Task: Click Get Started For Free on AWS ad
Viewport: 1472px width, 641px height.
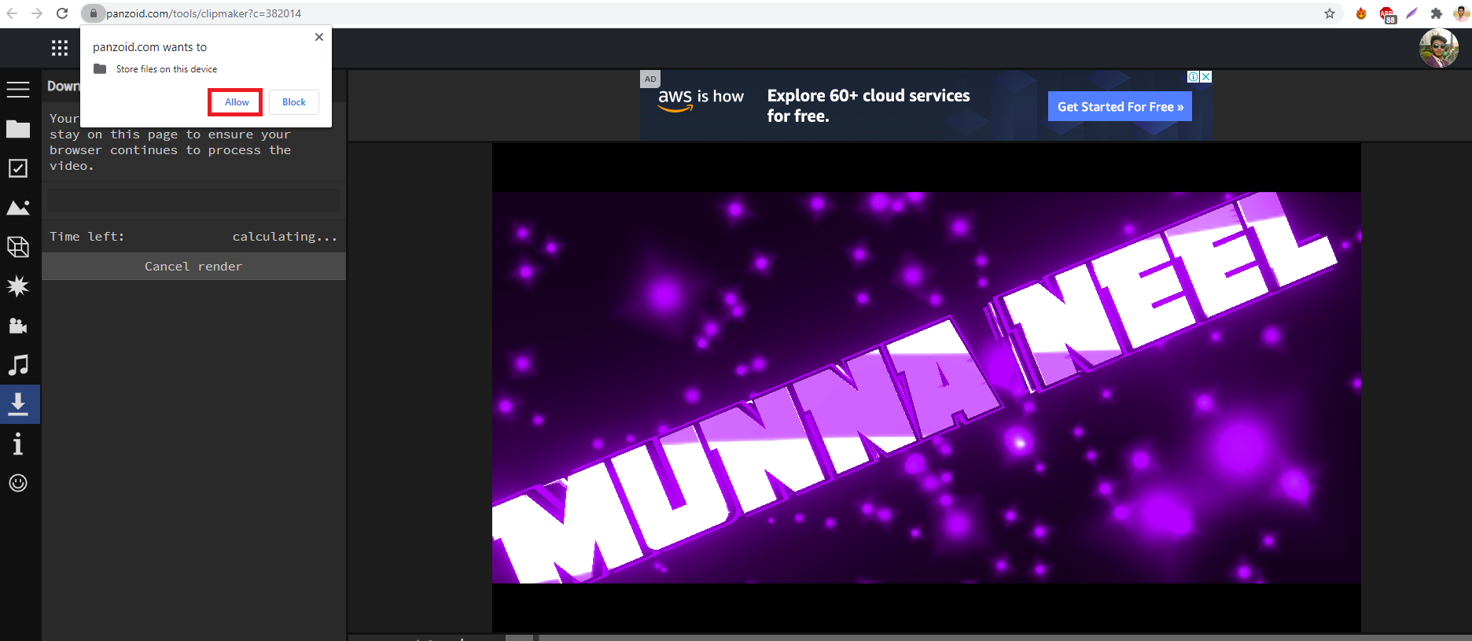Action: (x=1120, y=107)
